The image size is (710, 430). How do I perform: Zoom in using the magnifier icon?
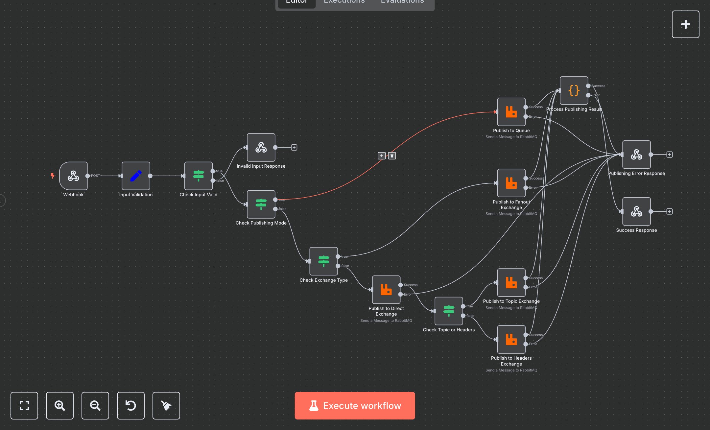[x=59, y=406]
